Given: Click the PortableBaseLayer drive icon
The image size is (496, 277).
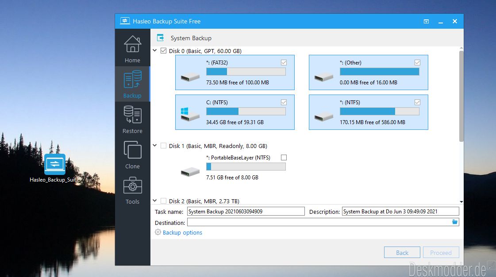Looking at the screenshot, I should 190,172.
